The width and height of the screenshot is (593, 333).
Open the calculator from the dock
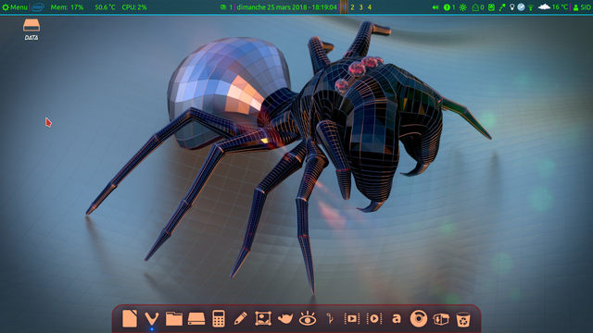click(219, 318)
